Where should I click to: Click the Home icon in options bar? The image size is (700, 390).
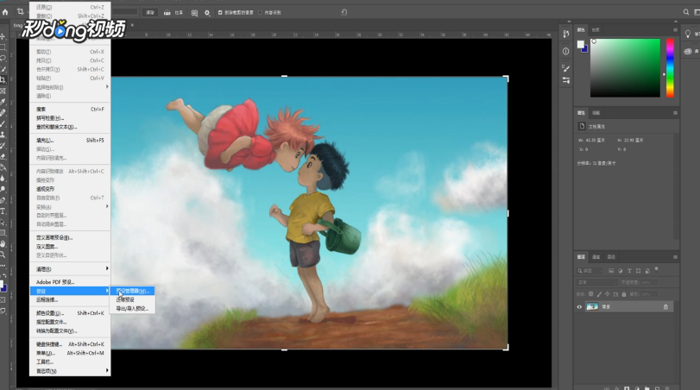pyautogui.click(x=5, y=12)
